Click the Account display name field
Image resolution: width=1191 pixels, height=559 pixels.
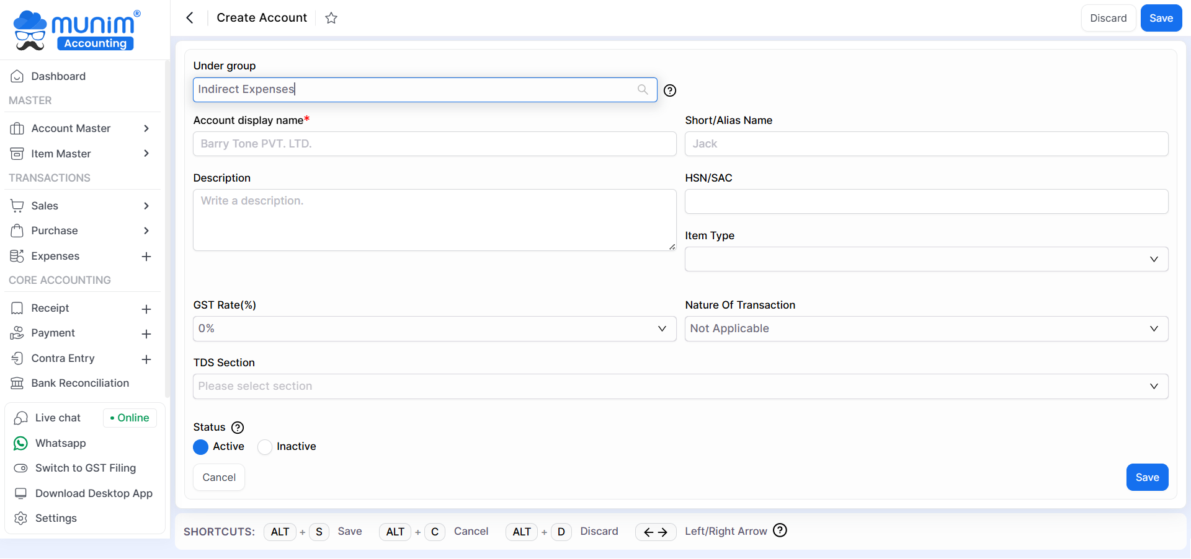coord(434,144)
